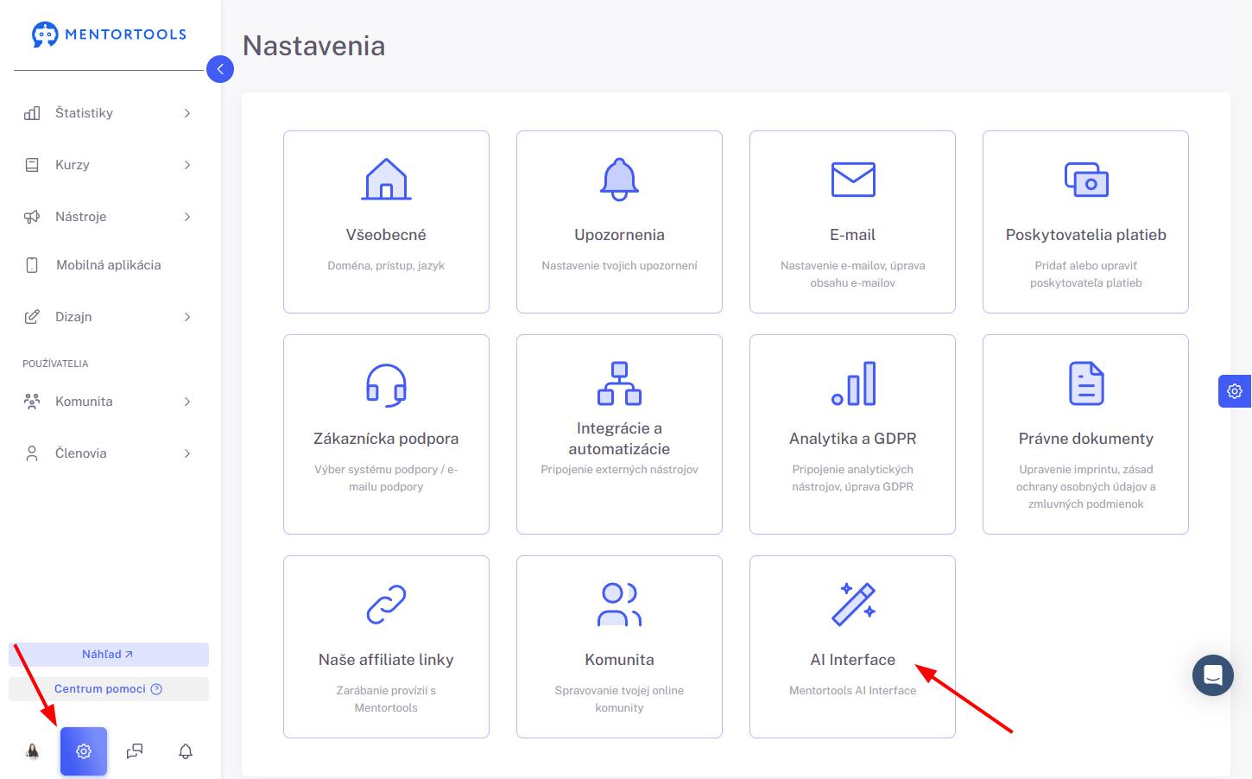This screenshot has height=779, width=1252.
Task: Click the notification bell in sidebar footer
Action: [x=186, y=751]
